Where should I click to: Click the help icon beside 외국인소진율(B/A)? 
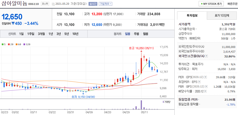(206, 56)
